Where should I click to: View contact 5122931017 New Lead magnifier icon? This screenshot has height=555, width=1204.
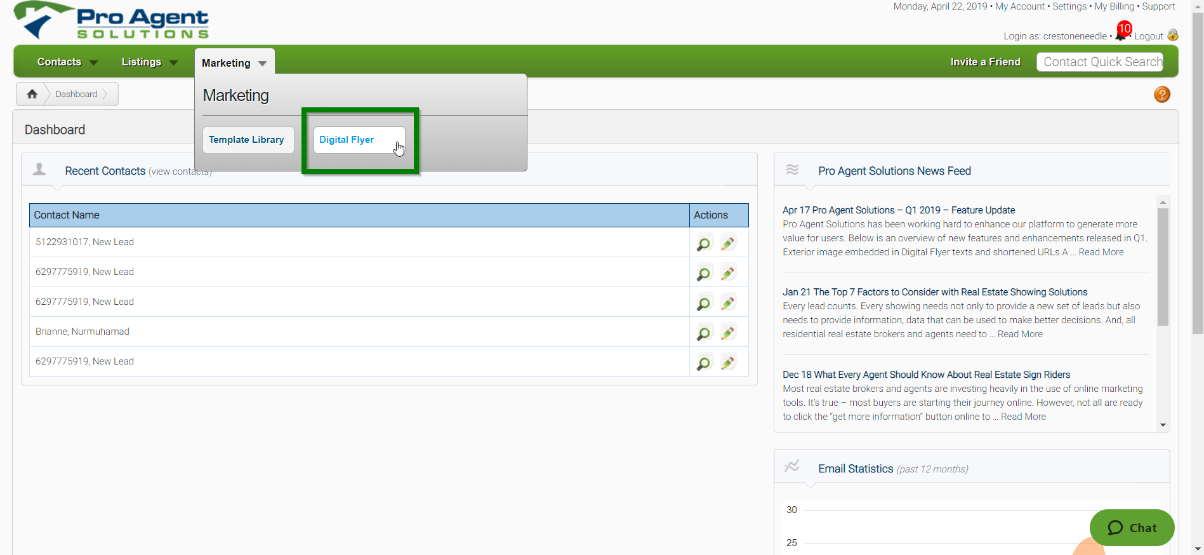(x=704, y=243)
